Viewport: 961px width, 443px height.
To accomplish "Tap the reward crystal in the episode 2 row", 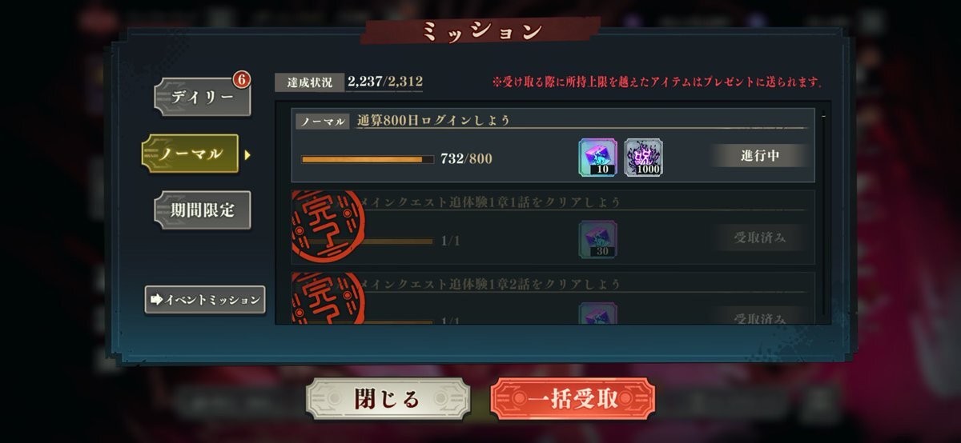I will [597, 313].
